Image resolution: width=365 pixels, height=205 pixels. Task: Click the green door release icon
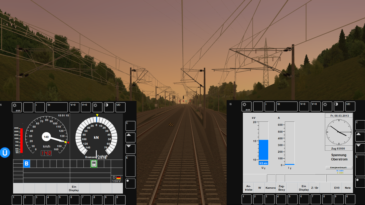pyautogui.click(x=94, y=164)
